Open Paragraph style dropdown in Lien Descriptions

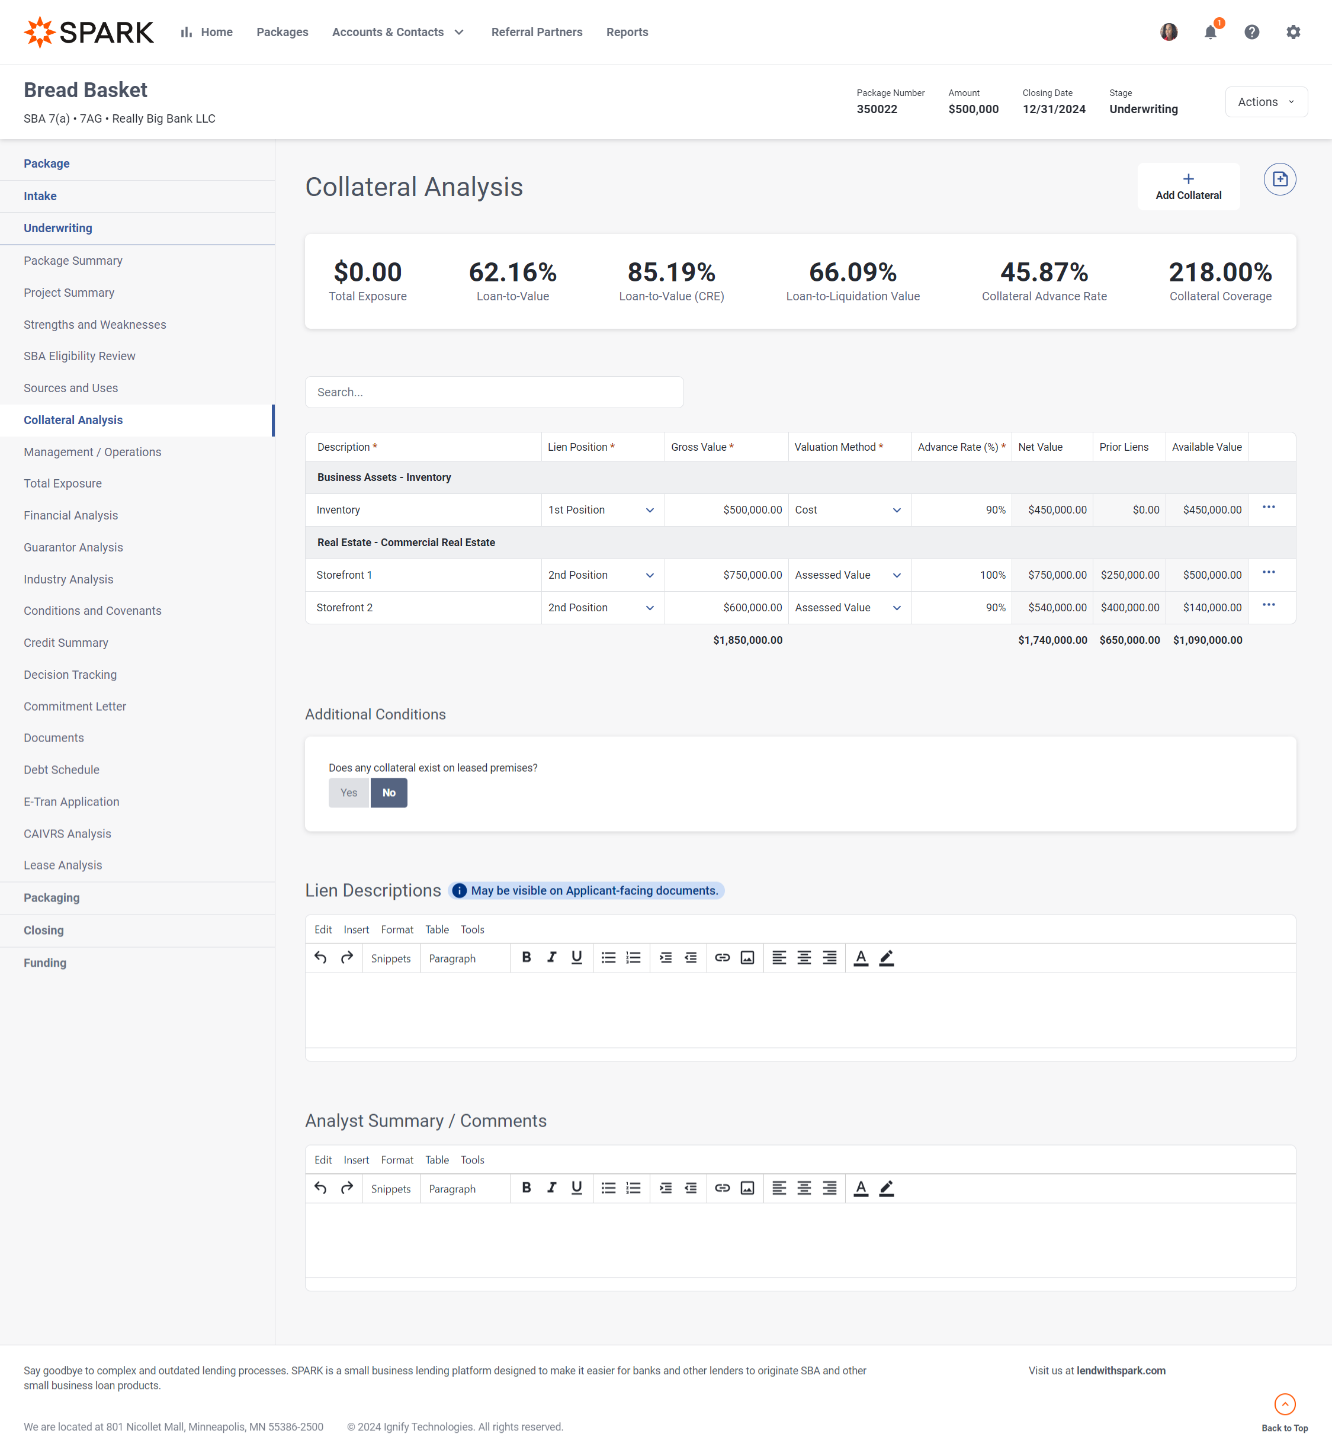pos(465,958)
